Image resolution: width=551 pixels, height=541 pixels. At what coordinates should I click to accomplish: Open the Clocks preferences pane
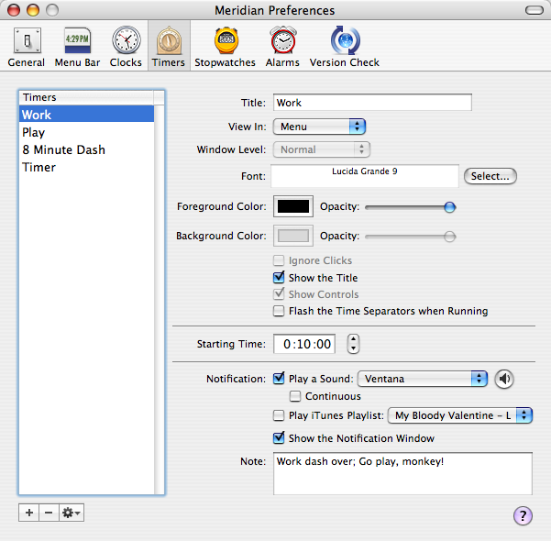point(126,46)
